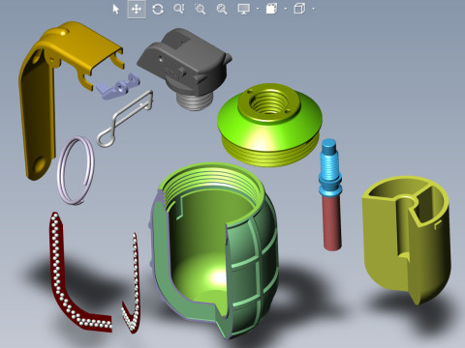Click the monitor display settings icon
The width and height of the screenshot is (465, 348).
click(244, 9)
